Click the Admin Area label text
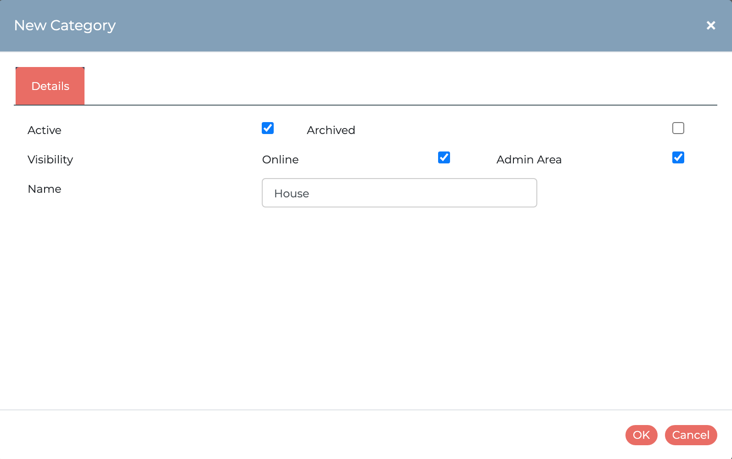 point(529,160)
